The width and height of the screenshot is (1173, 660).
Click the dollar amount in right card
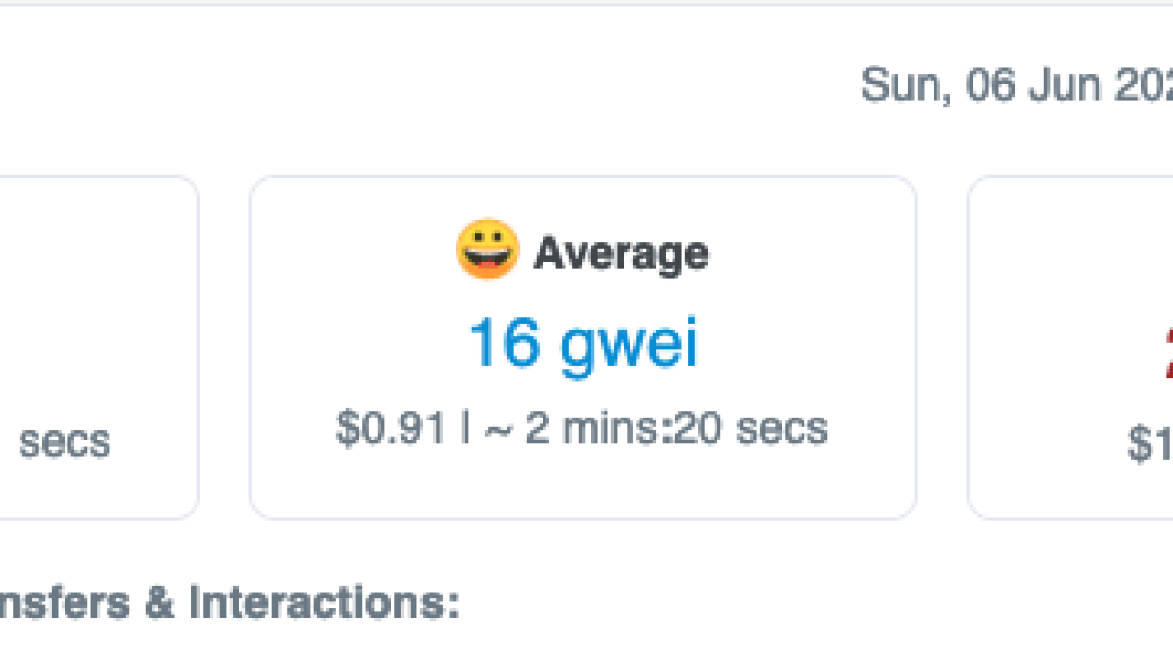tap(1151, 443)
